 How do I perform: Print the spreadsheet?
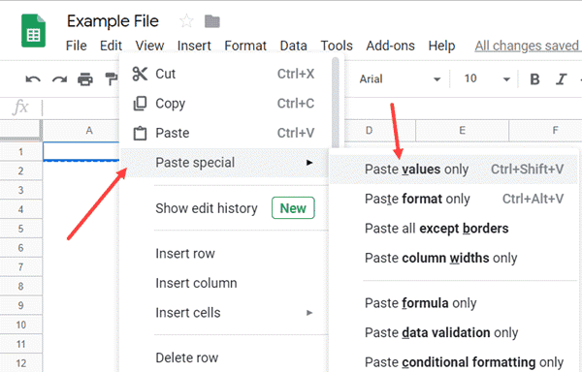point(85,78)
